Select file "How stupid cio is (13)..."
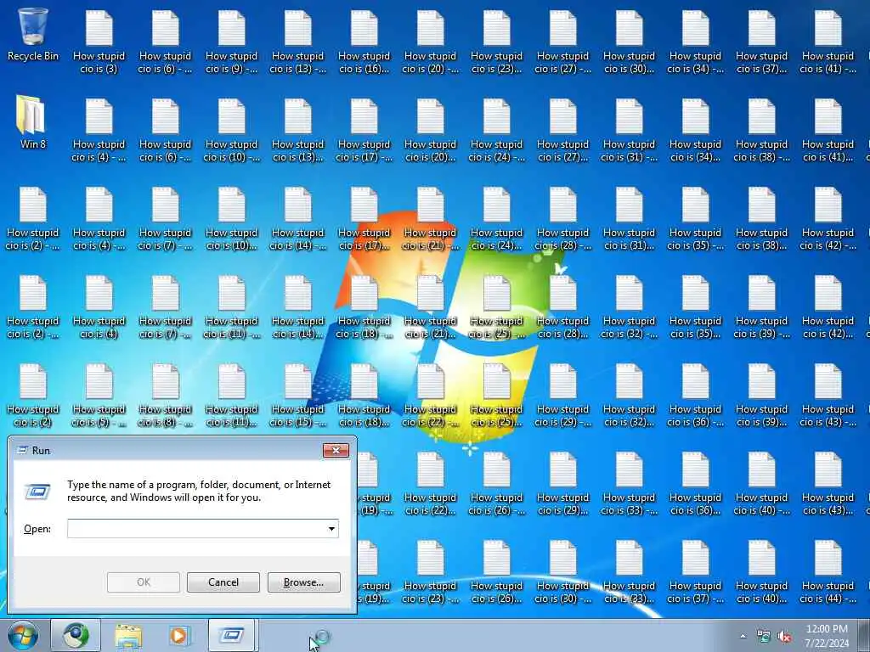This screenshot has height=652, width=870. pyautogui.click(x=298, y=130)
